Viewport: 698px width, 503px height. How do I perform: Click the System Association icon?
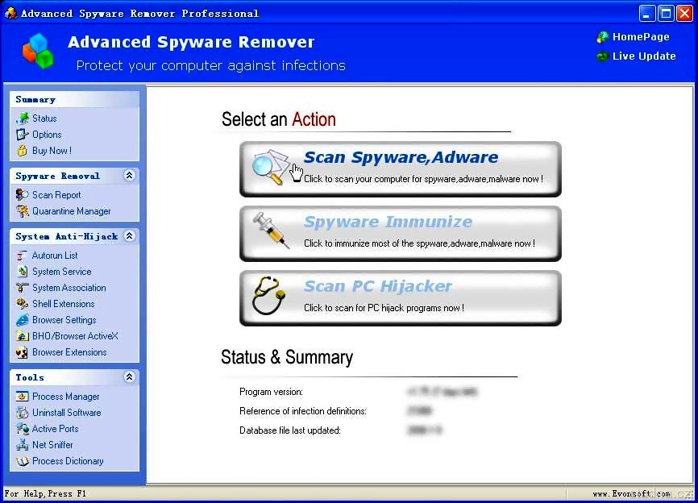[x=23, y=288]
